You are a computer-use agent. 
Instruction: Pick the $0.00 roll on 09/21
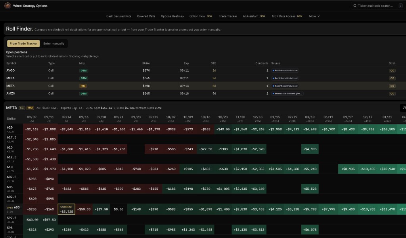tap(119, 209)
